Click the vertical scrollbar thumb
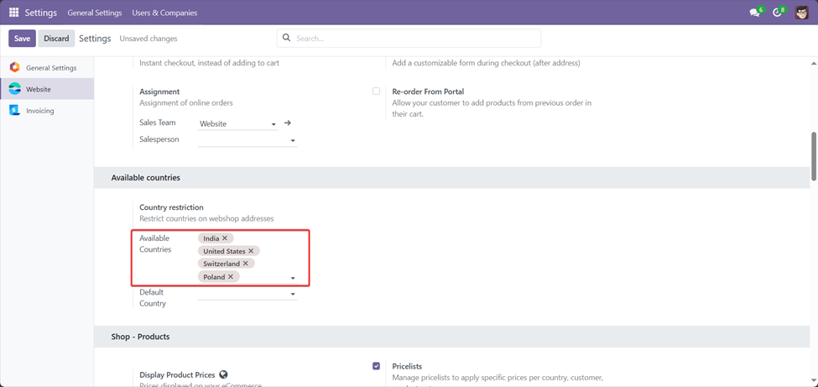The height and width of the screenshot is (387, 818). [813, 155]
